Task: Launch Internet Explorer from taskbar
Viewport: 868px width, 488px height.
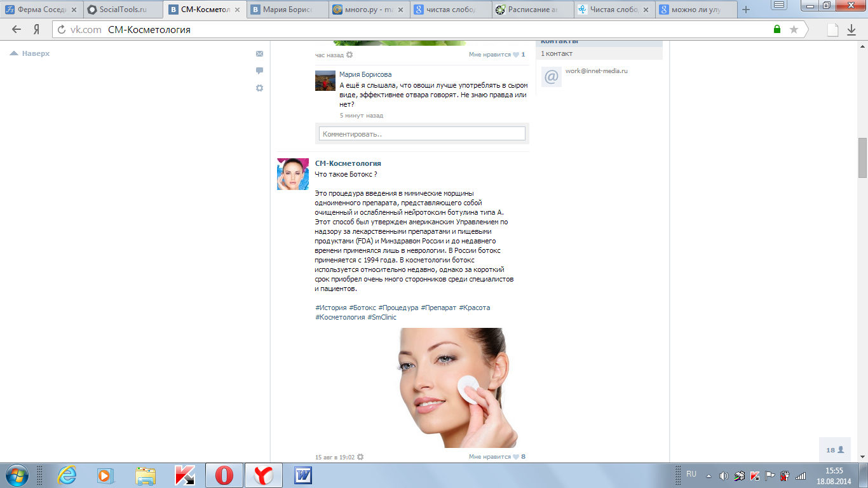Action: coord(66,475)
